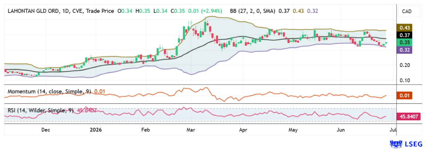
Task: Click the green 0.35 last price tag
Action: click(405, 43)
